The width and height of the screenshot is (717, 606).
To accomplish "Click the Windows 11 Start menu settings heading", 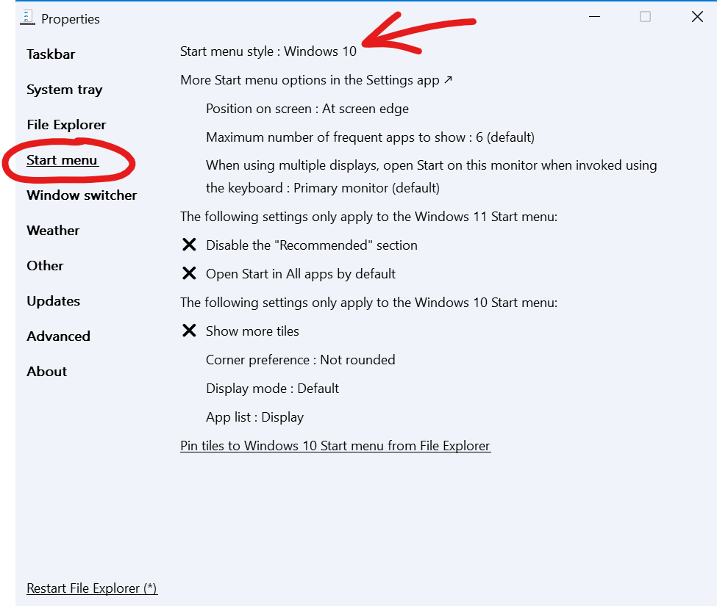I will pos(368,217).
